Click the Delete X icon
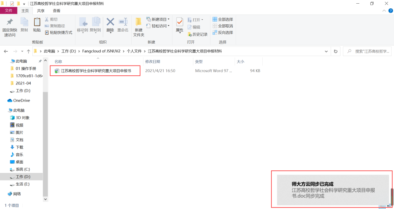 [x=110, y=22]
